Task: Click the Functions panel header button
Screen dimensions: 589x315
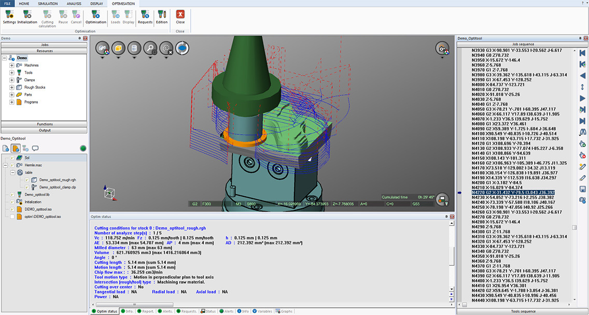Action: [45, 124]
